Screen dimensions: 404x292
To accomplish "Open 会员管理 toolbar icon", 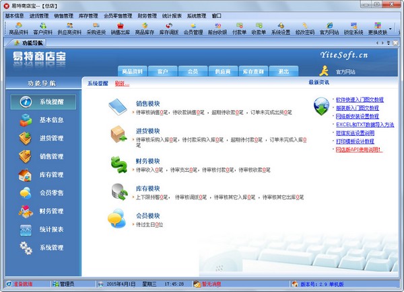I will pyautogui.click(x=193, y=29).
